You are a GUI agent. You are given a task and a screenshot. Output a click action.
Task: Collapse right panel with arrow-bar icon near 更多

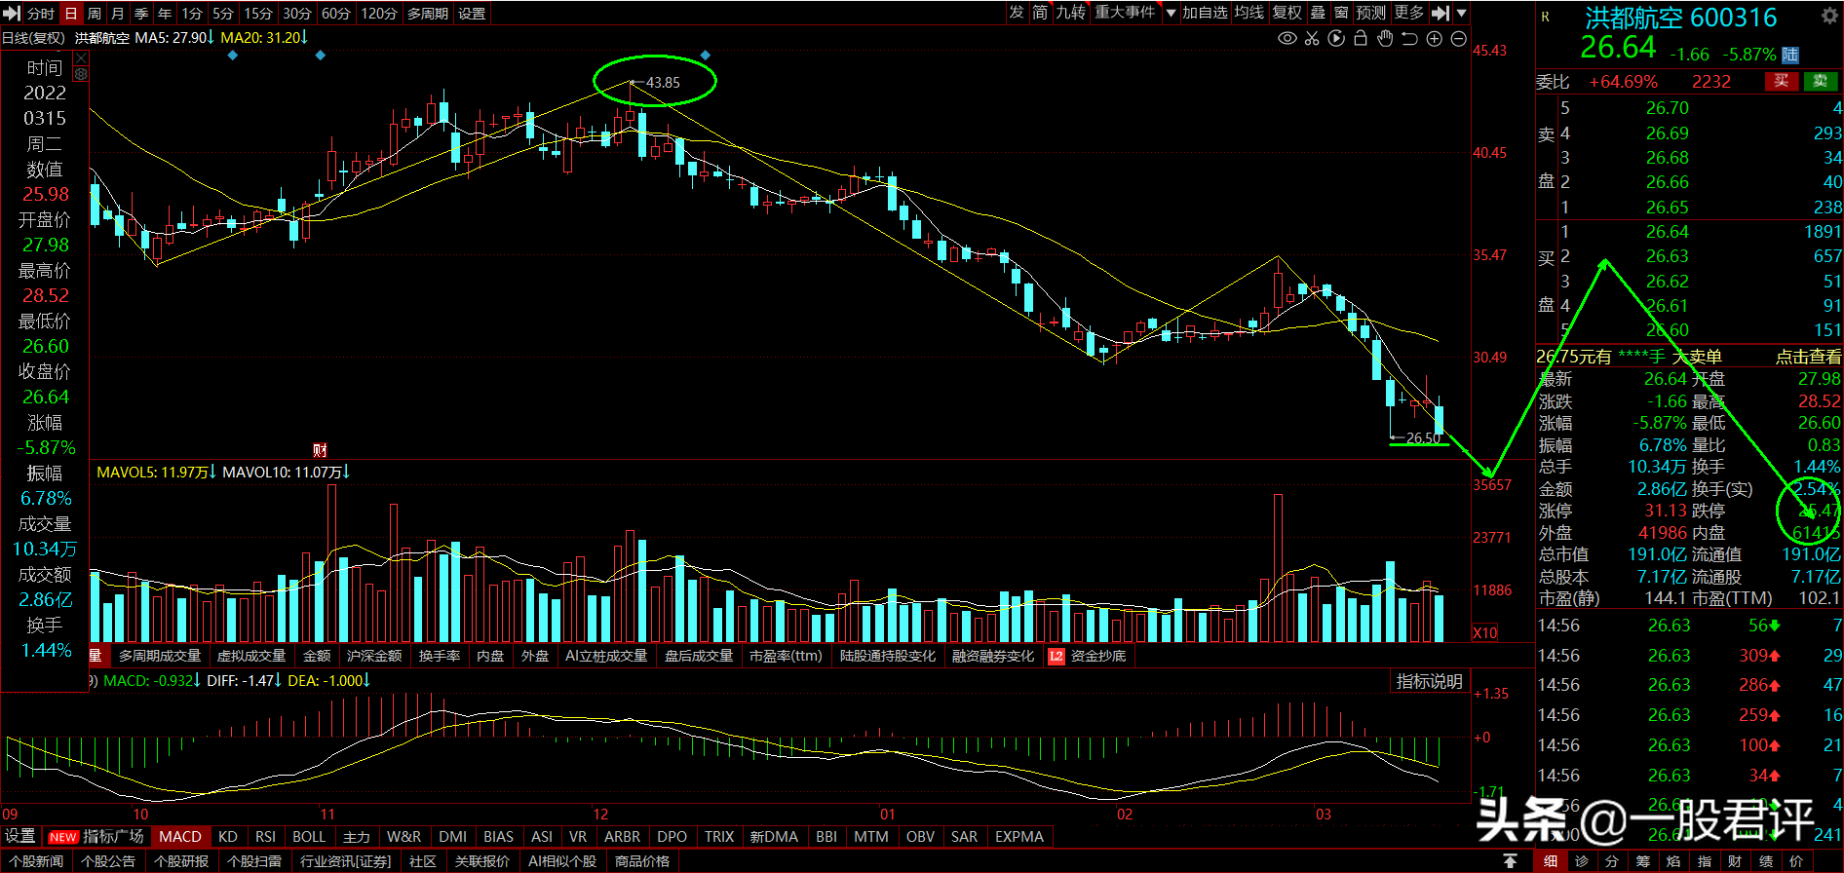[x=1441, y=13]
